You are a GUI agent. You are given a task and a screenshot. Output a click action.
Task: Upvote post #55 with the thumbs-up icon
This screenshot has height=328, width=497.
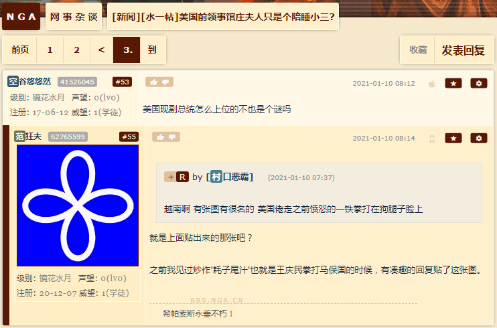tap(160, 137)
